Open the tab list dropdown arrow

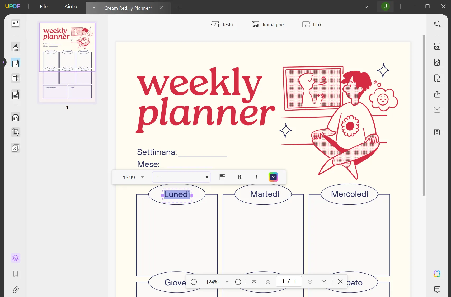[x=94, y=8]
